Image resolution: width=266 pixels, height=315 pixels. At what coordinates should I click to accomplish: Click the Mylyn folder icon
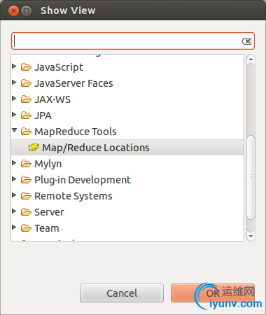click(26, 164)
